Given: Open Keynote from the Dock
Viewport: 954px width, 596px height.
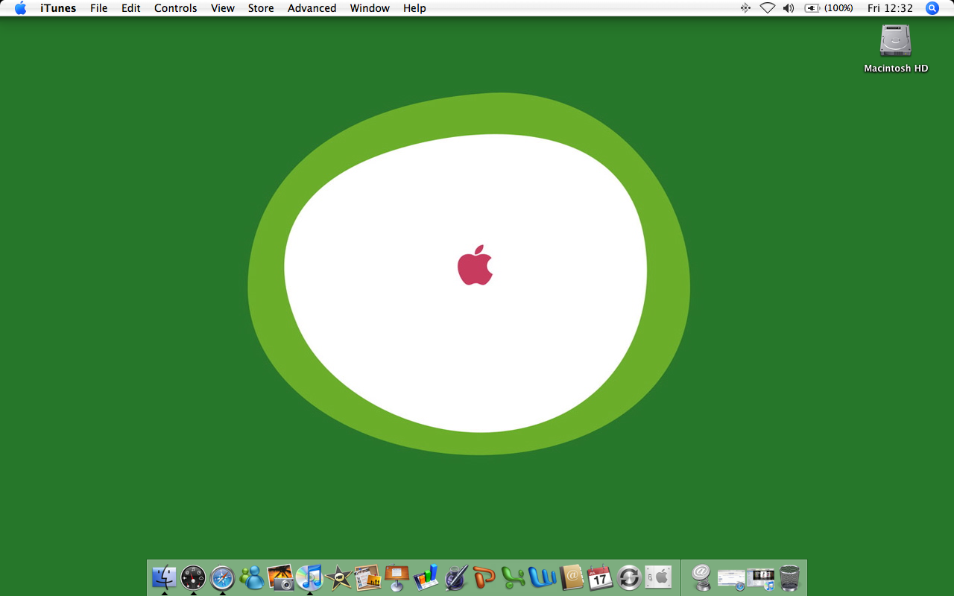Looking at the screenshot, I should coord(397,577).
